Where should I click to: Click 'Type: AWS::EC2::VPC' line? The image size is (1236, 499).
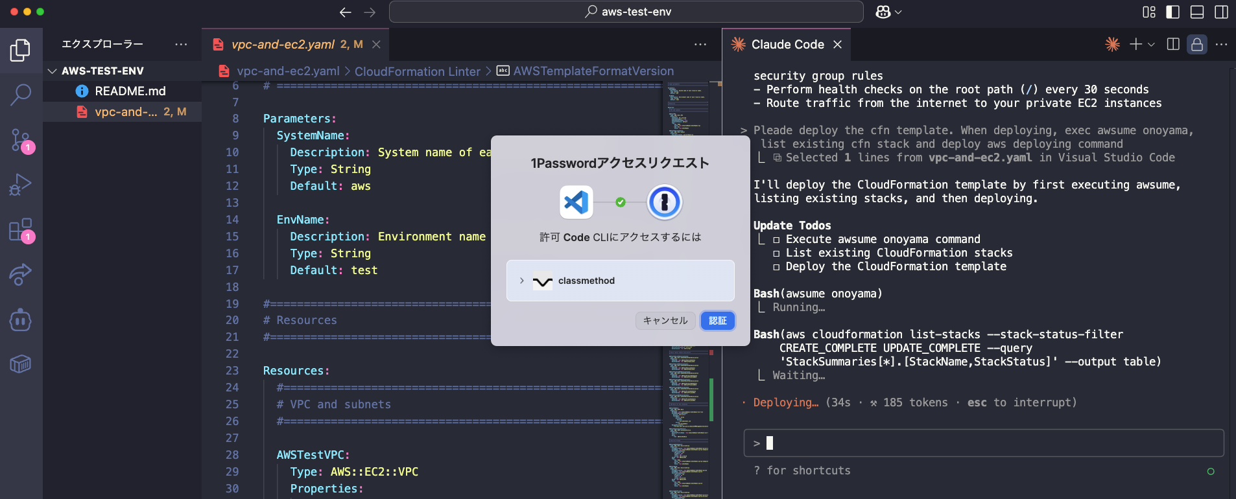[x=354, y=472]
